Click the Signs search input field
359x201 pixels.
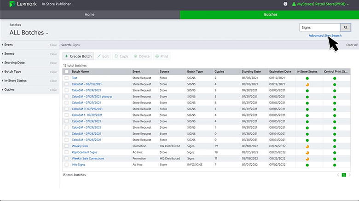pyautogui.click(x=319, y=28)
